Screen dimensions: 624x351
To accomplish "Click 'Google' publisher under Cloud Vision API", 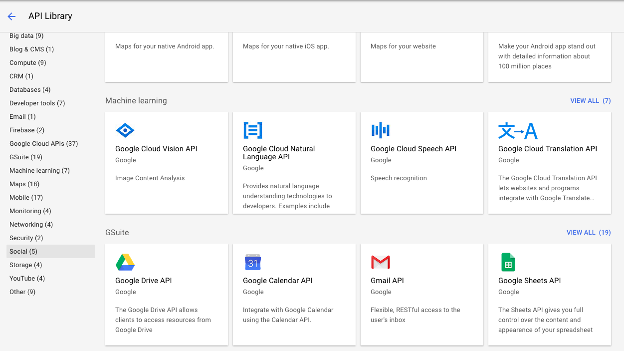I will [126, 160].
